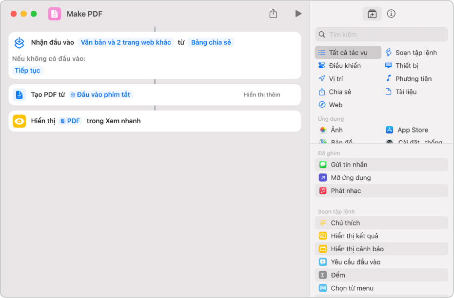Click the PDF variable token

point(70,121)
